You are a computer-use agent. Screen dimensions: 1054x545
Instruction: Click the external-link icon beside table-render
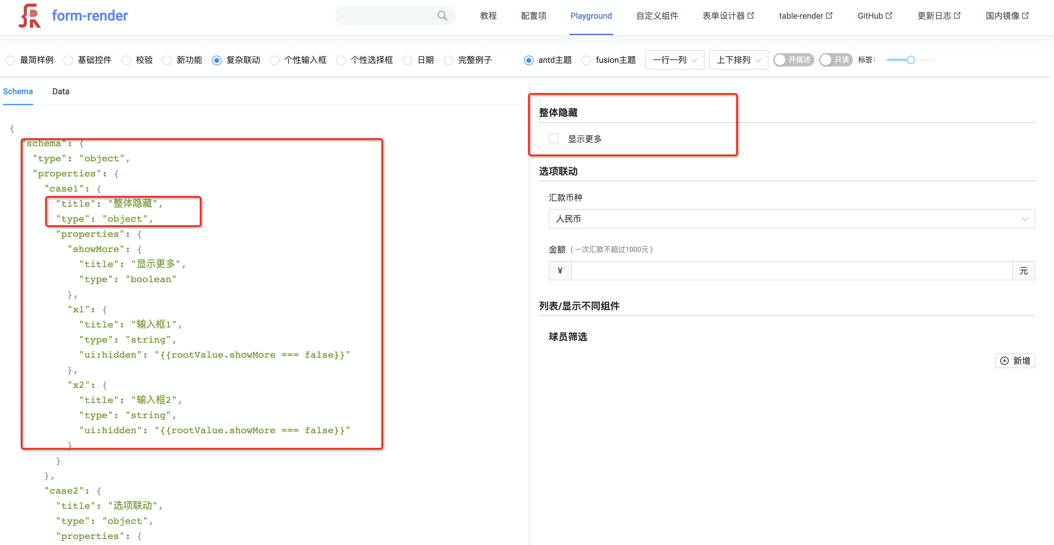point(830,15)
